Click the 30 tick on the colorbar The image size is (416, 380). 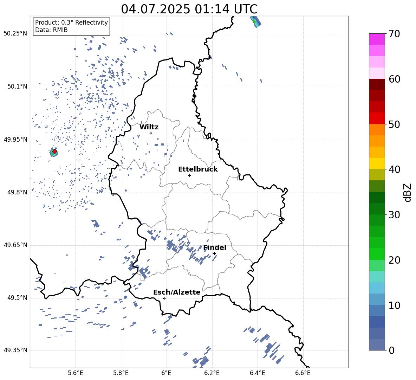[x=394, y=215]
